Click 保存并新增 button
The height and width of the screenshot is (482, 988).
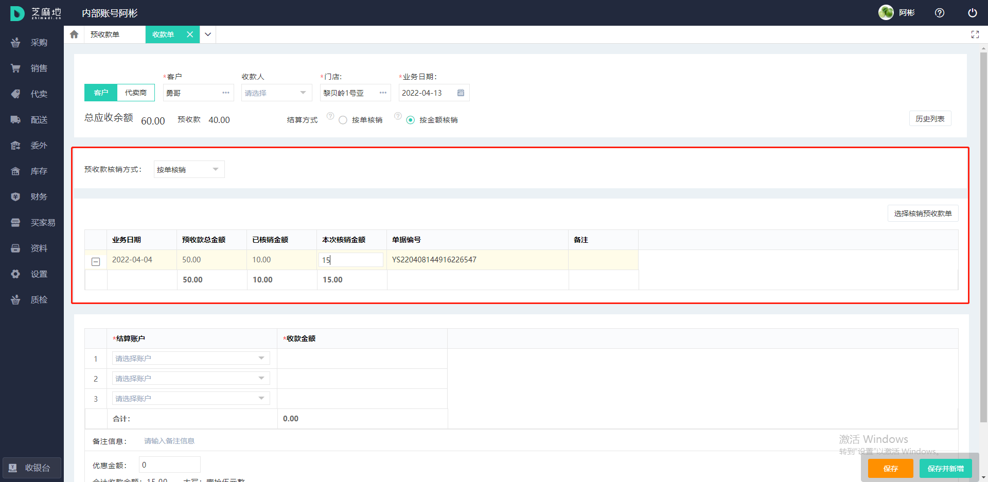point(945,468)
